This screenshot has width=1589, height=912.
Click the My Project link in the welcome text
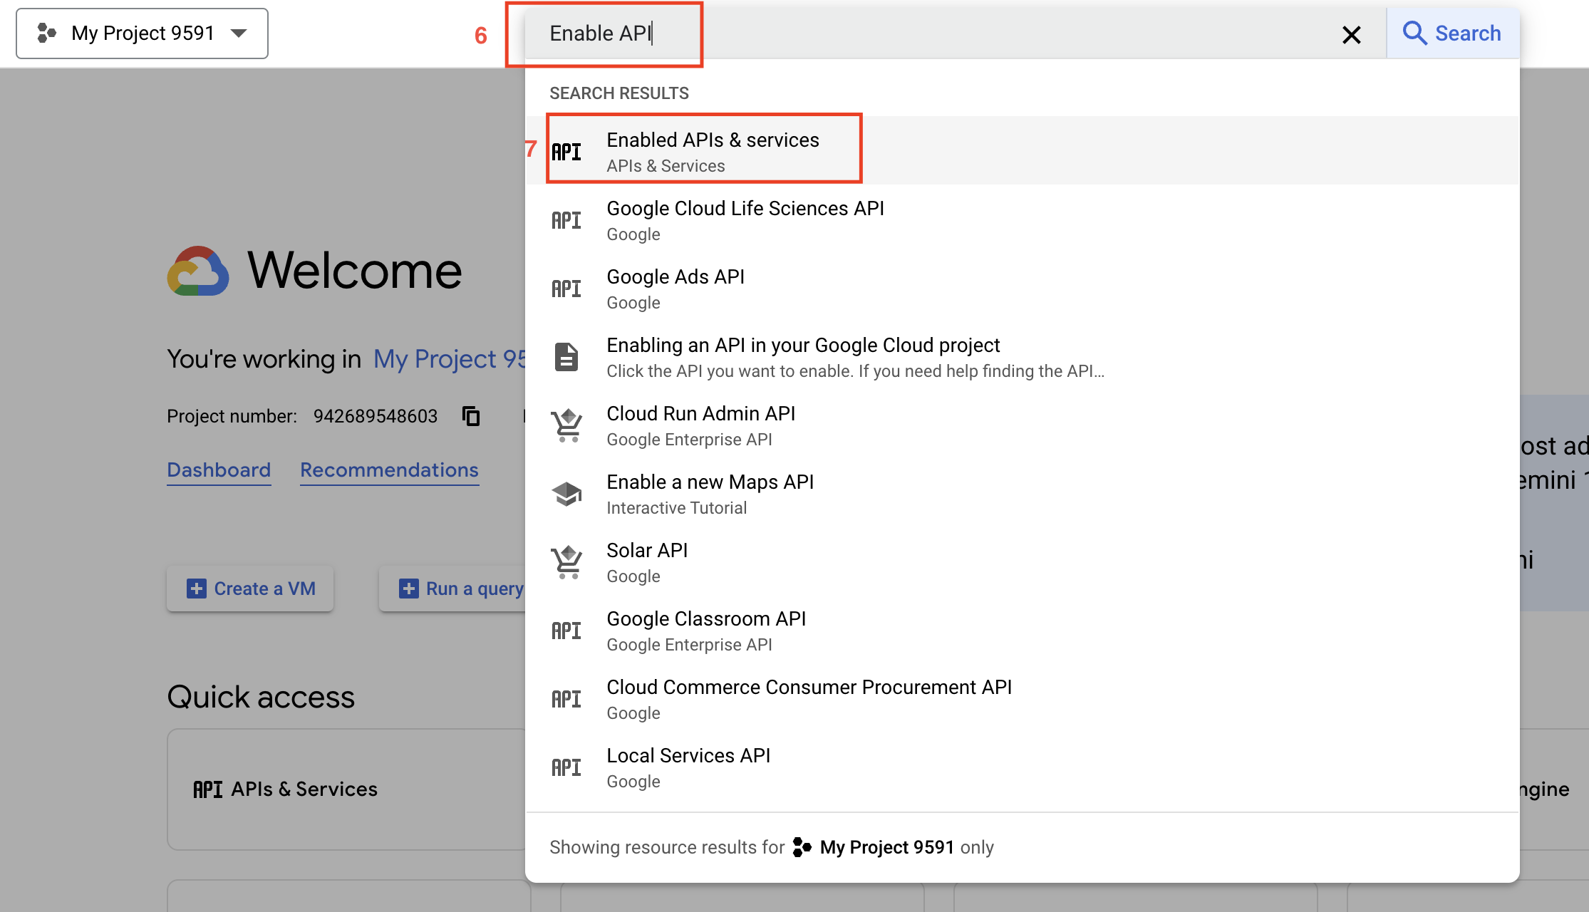pos(449,359)
